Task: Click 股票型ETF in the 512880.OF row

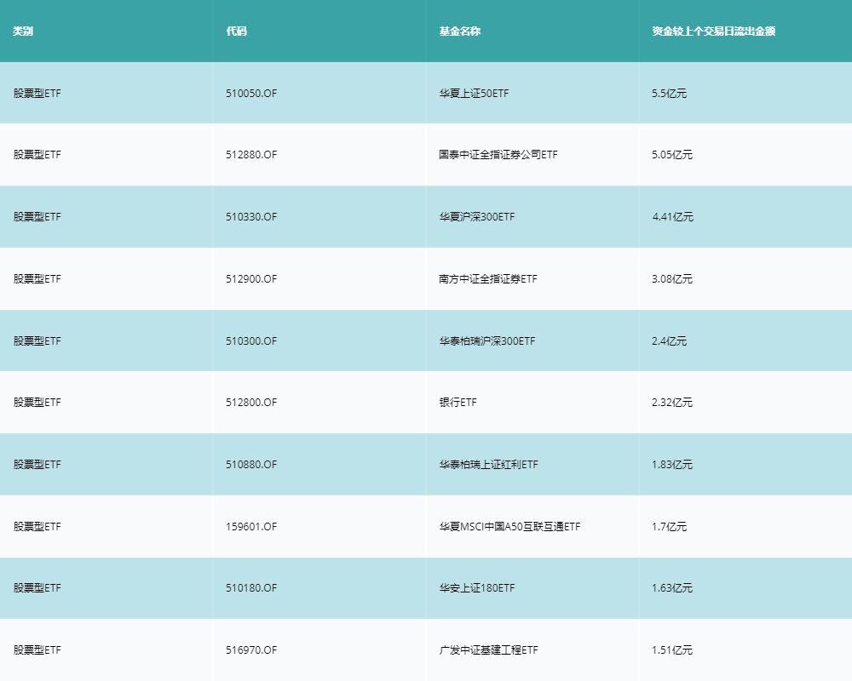Action: [37, 154]
